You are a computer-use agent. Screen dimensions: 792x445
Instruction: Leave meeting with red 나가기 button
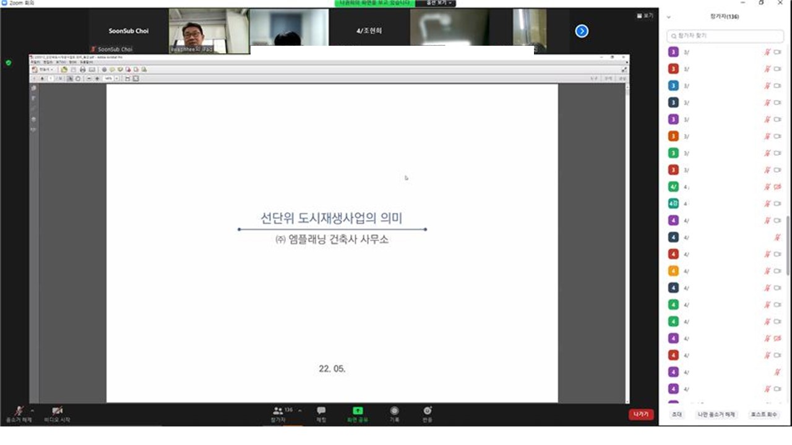(x=641, y=414)
